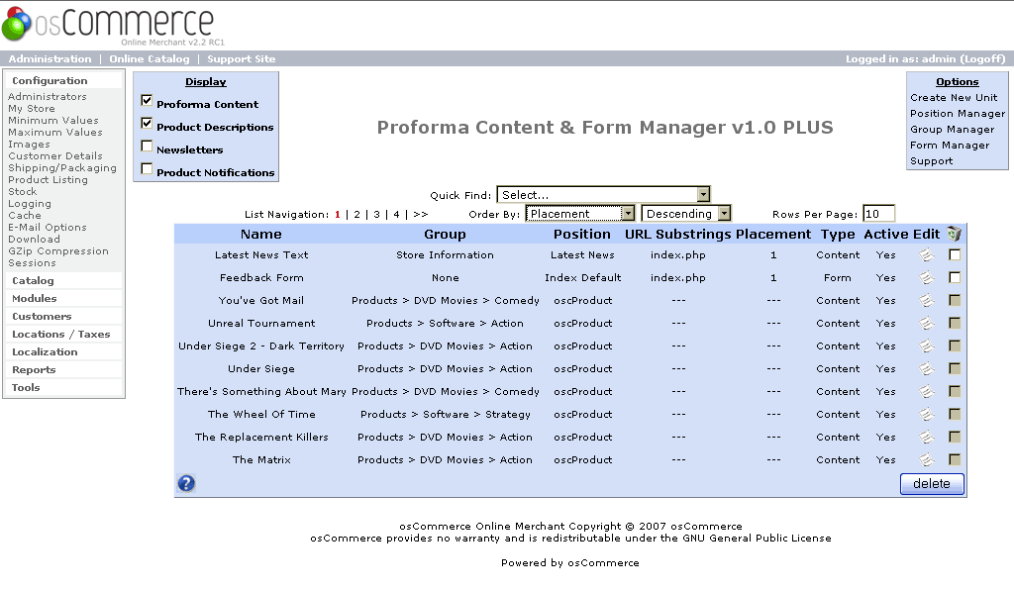Edit There's Something About Mary entry
Image resolution: width=1014 pixels, height=591 pixels.
click(927, 392)
